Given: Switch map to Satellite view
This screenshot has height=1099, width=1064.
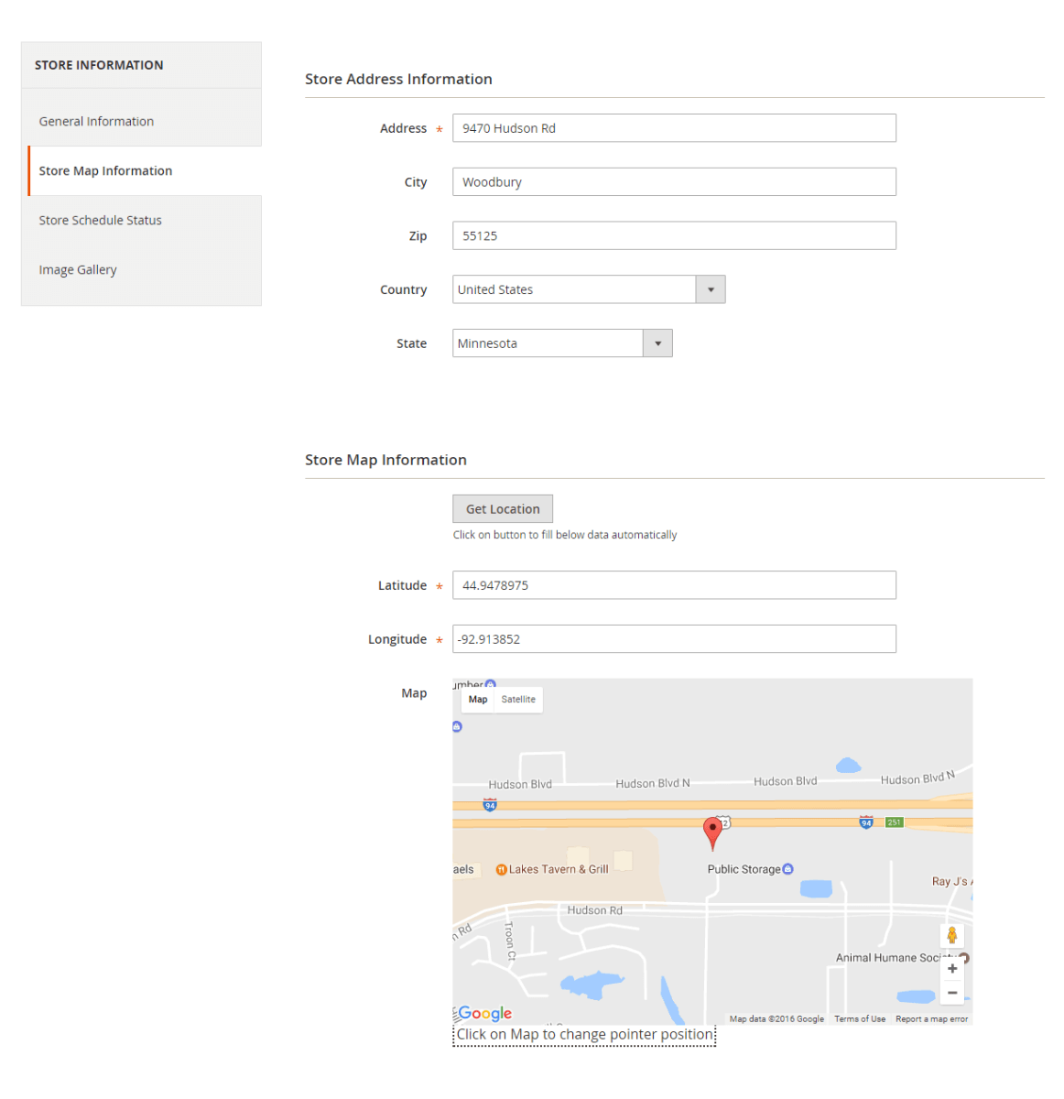Looking at the screenshot, I should click(518, 700).
